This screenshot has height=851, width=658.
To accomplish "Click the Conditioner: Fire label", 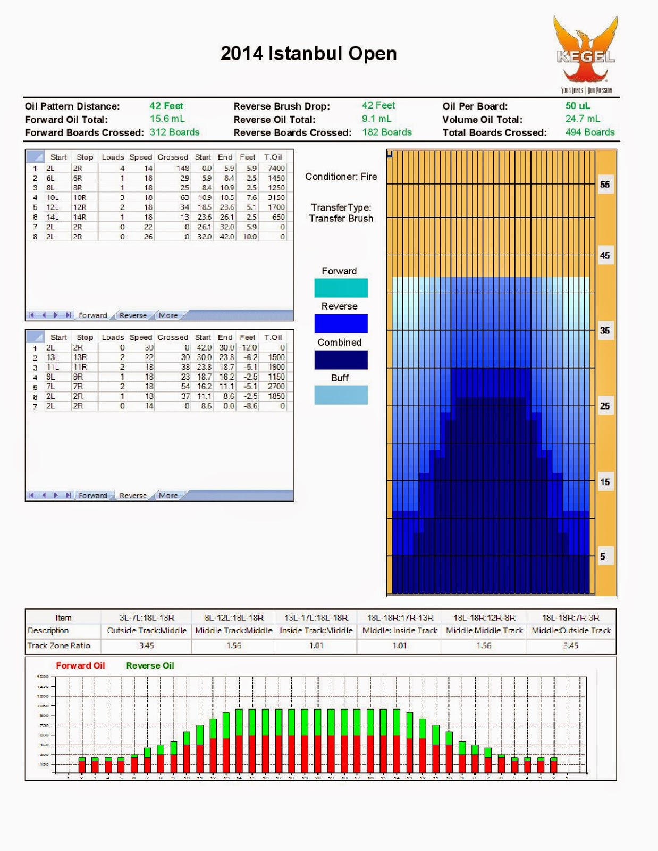I will point(341,177).
